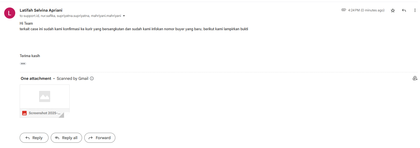This screenshot has height=148, width=420.
Task: Click the Reply button
Action: (34, 138)
